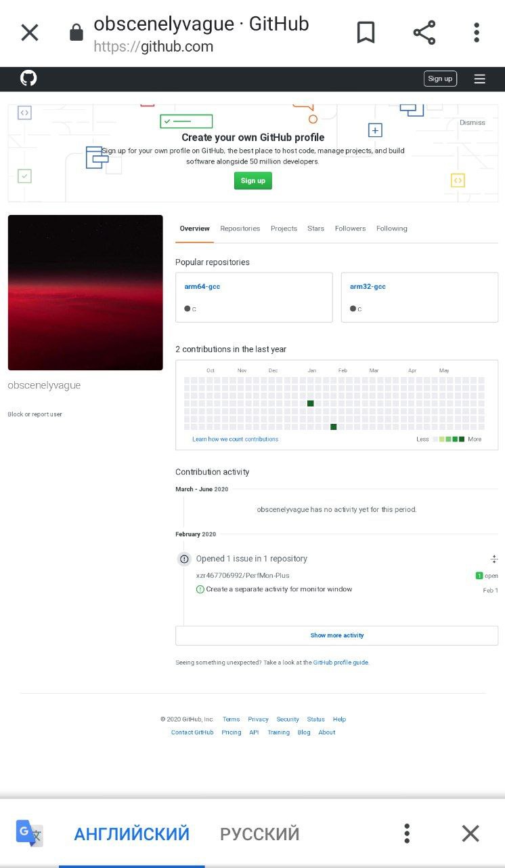Screen dimensions: 505x868
Task: Bookmark this page
Action: (366, 32)
